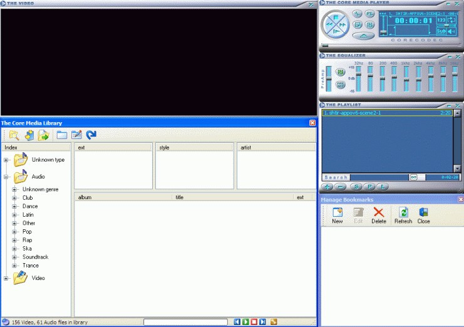Image resolution: width=464 pixels, height=327 pixels.
Task: Click the playlist scroll-down arrow
Action: 457,169
